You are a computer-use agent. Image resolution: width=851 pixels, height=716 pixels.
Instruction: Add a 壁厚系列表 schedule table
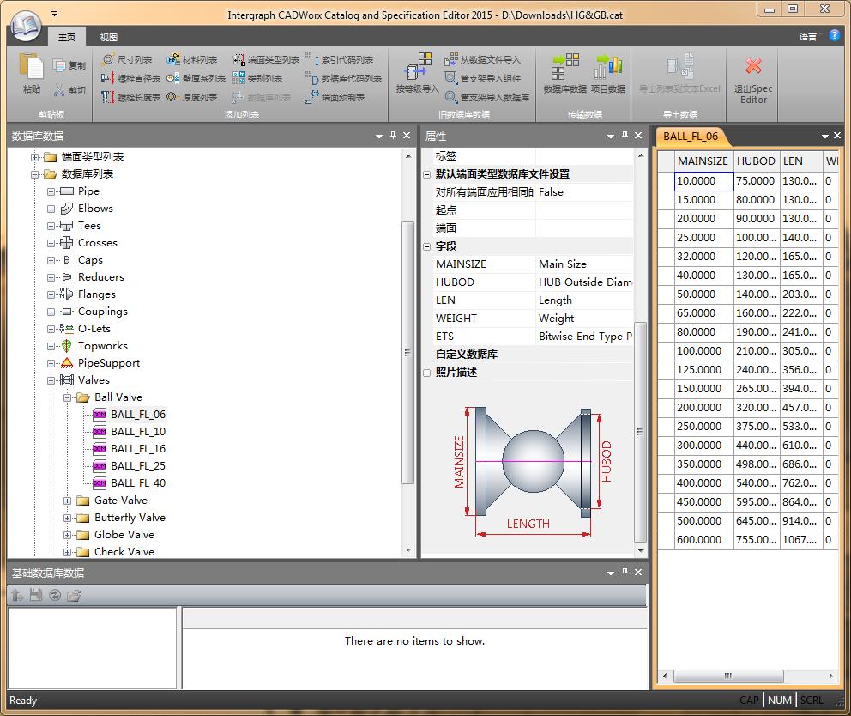pyautogui.click(x=196, y=78)
